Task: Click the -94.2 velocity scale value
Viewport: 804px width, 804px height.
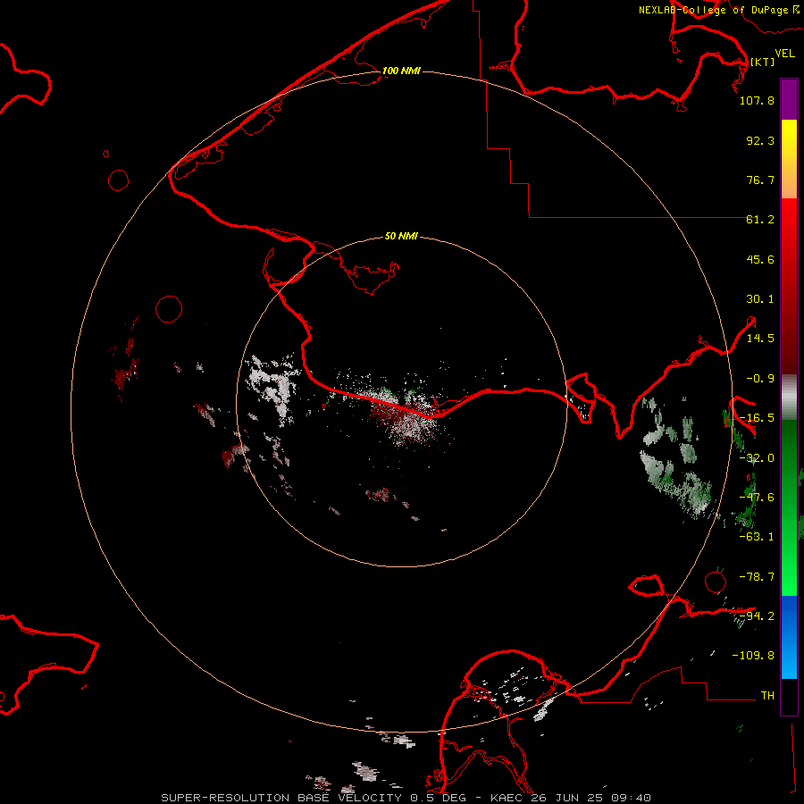Action: (x=757, y=616)
